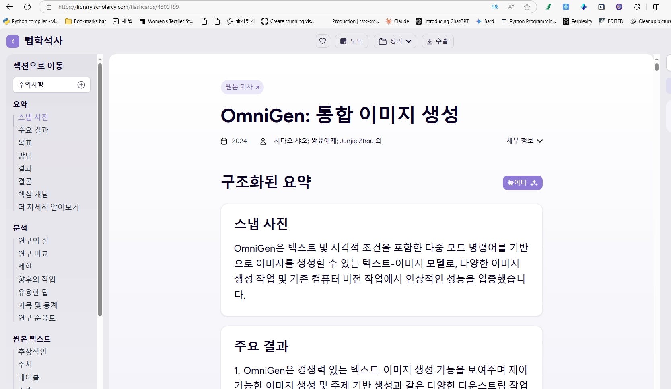Image resolution: width=671 pixels, height=389 pixels.
Task: Jump to the 결론 section
Action: (25, 181)
